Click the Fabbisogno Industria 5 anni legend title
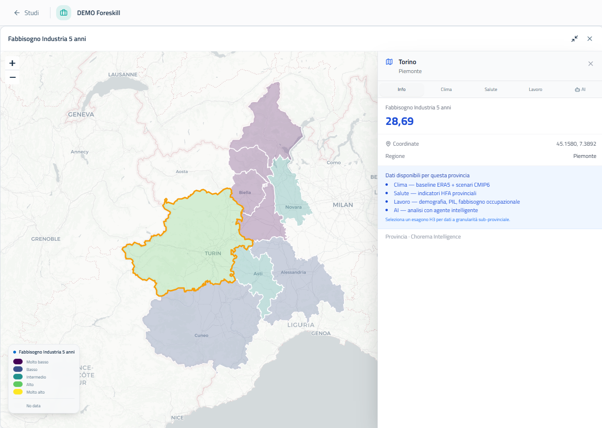This screenshot has width=602, height=428. [x=47, y=352]
